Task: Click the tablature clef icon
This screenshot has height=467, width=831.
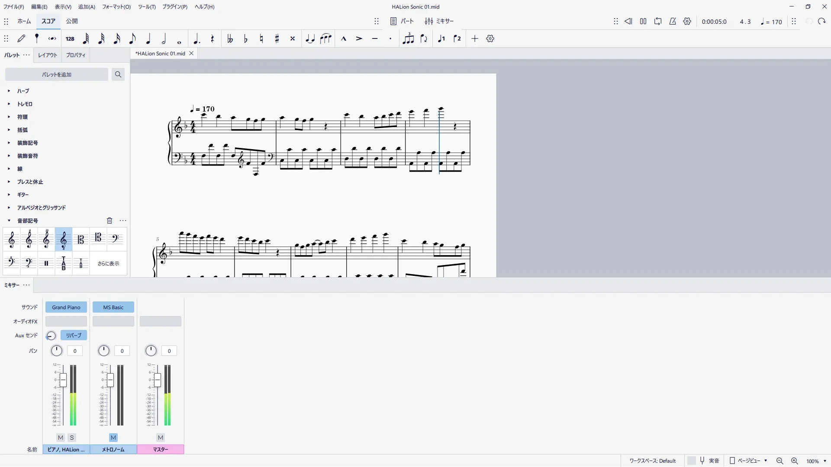Action: [64, 263]
